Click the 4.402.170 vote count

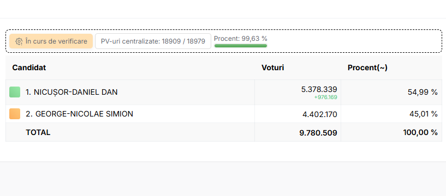[320, 114]
